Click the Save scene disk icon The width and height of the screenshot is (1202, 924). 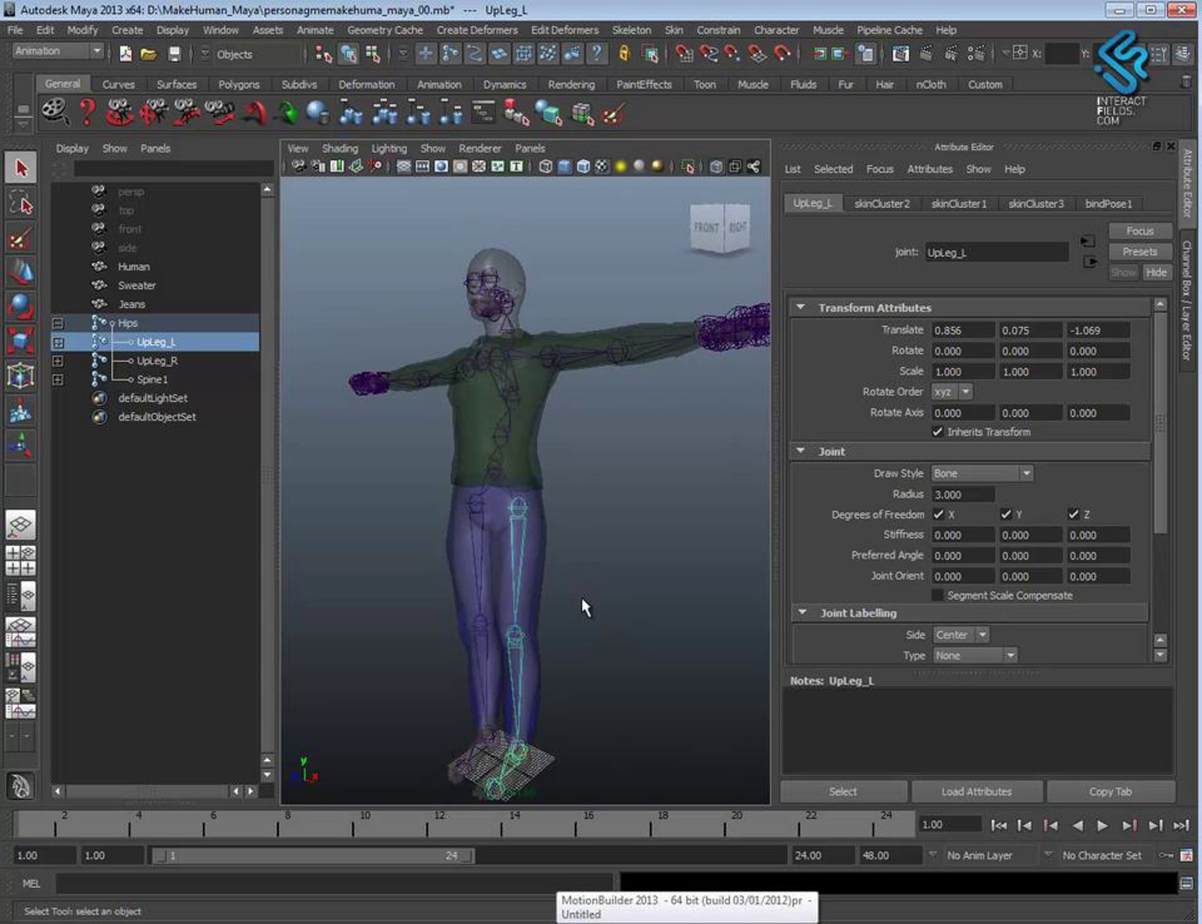point(174,54)
